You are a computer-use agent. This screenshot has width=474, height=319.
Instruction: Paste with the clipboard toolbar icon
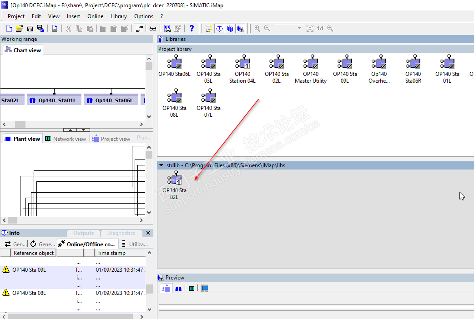pos(90,28)
